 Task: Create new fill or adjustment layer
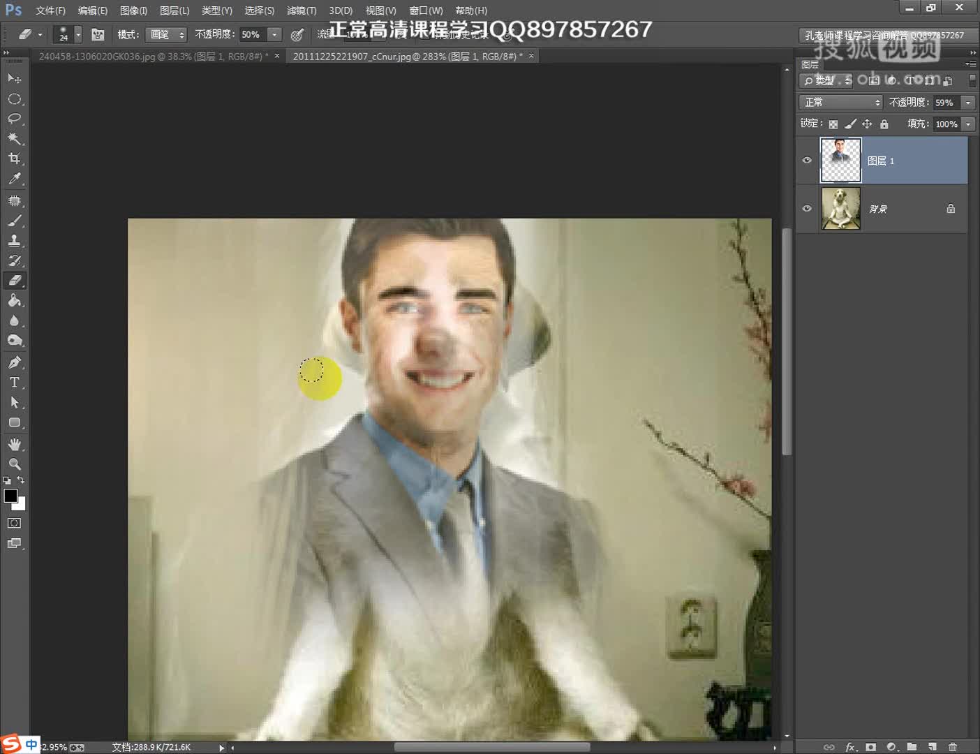tap(891, 746)
